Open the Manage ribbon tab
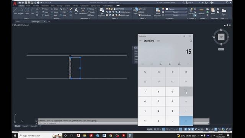 (60, 6)
